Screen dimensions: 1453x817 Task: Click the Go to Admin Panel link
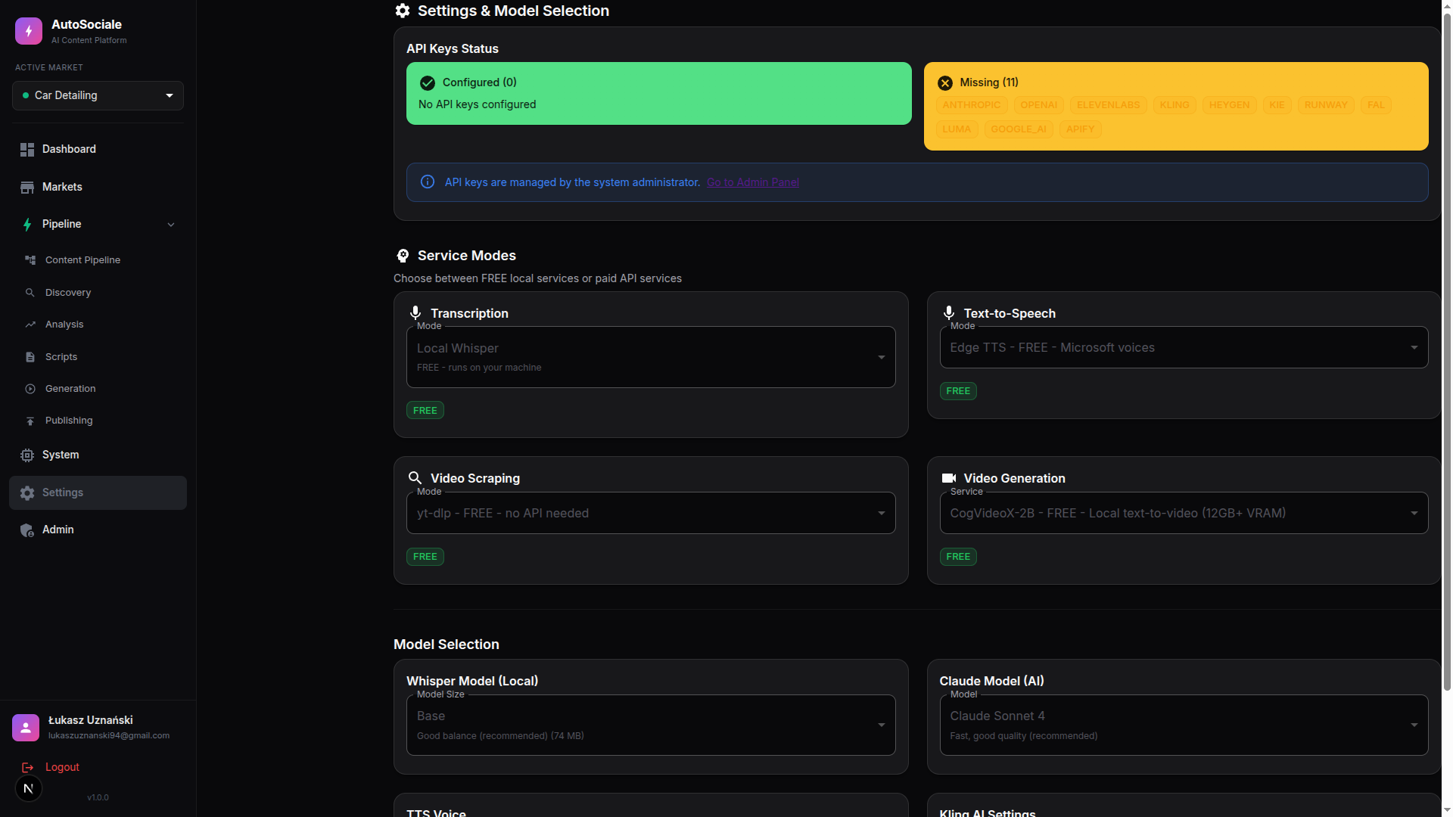[x=752, y=182]
